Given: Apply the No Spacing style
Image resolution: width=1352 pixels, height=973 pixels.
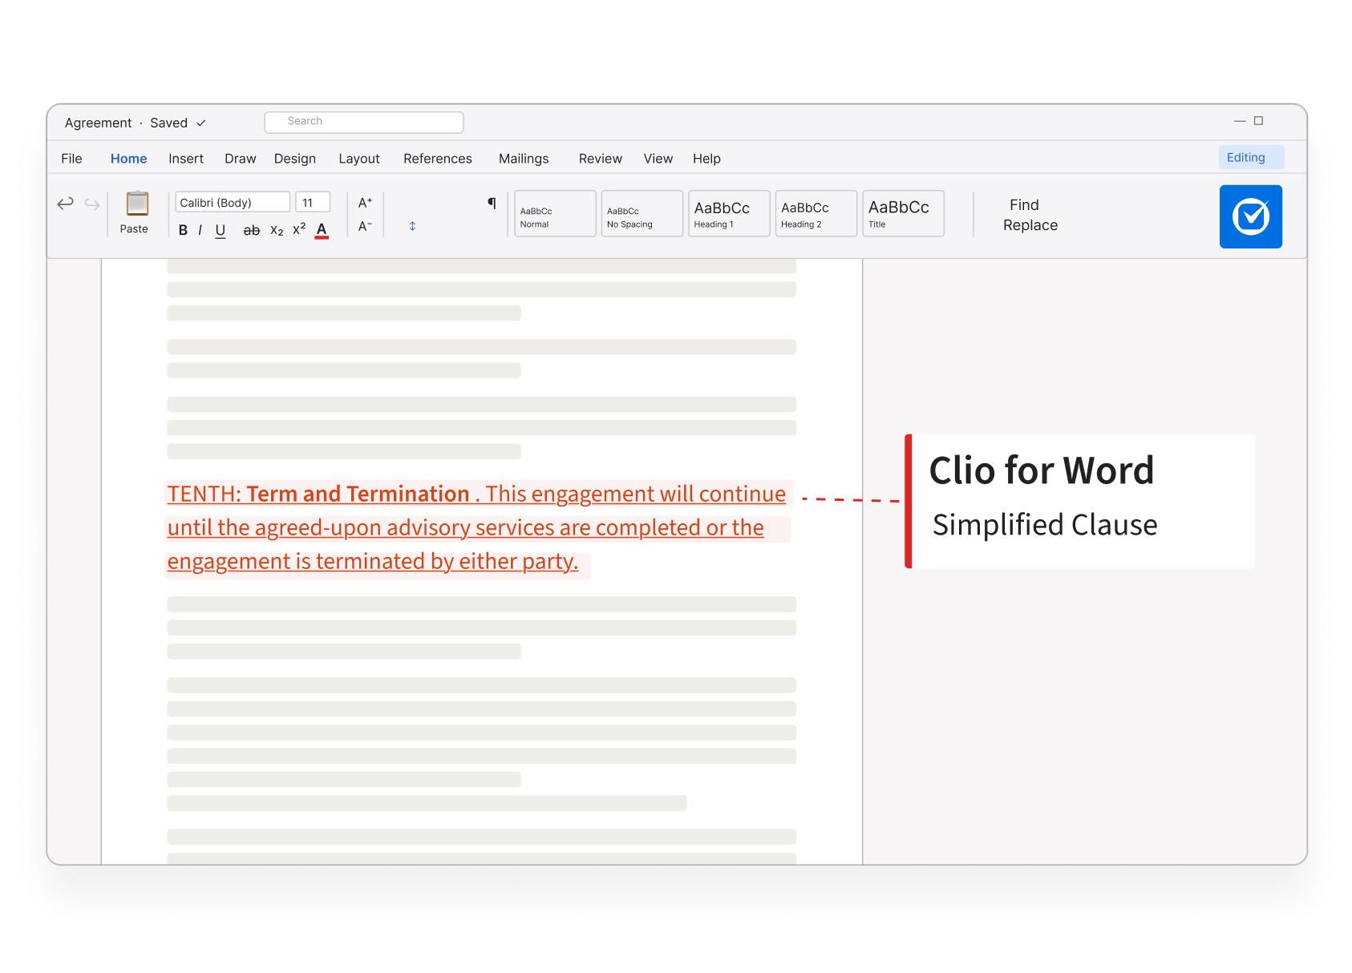Looking at the screenshot, I should (x=642, y=213).
